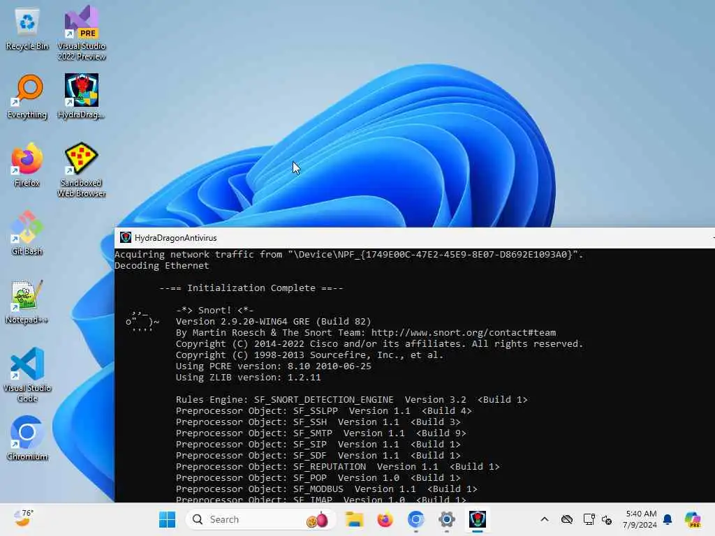
Task: Select the Everything search desktop icon
Action: pyautogui.click(x=27, y=96)
